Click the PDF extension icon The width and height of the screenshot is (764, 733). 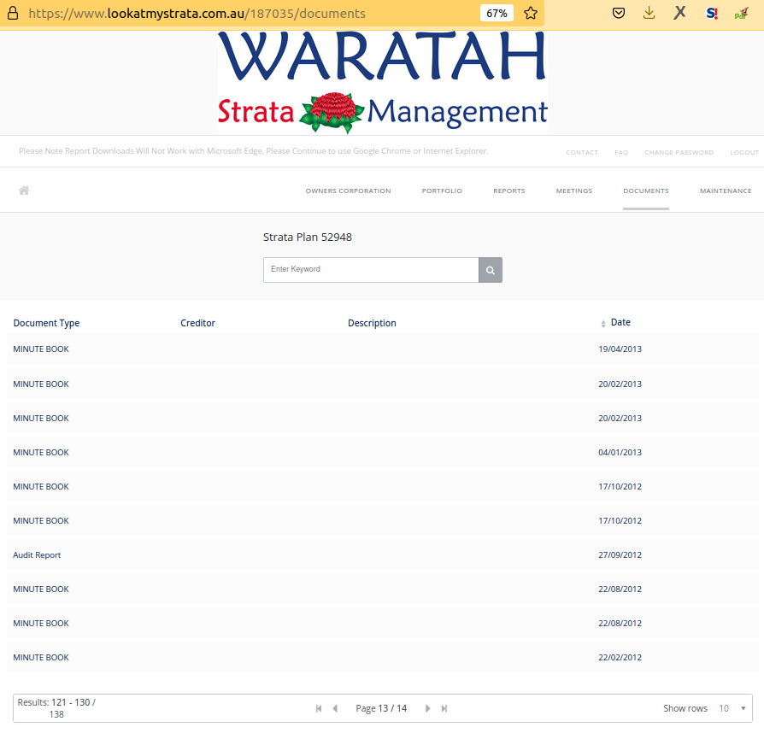tap(742, 13)
